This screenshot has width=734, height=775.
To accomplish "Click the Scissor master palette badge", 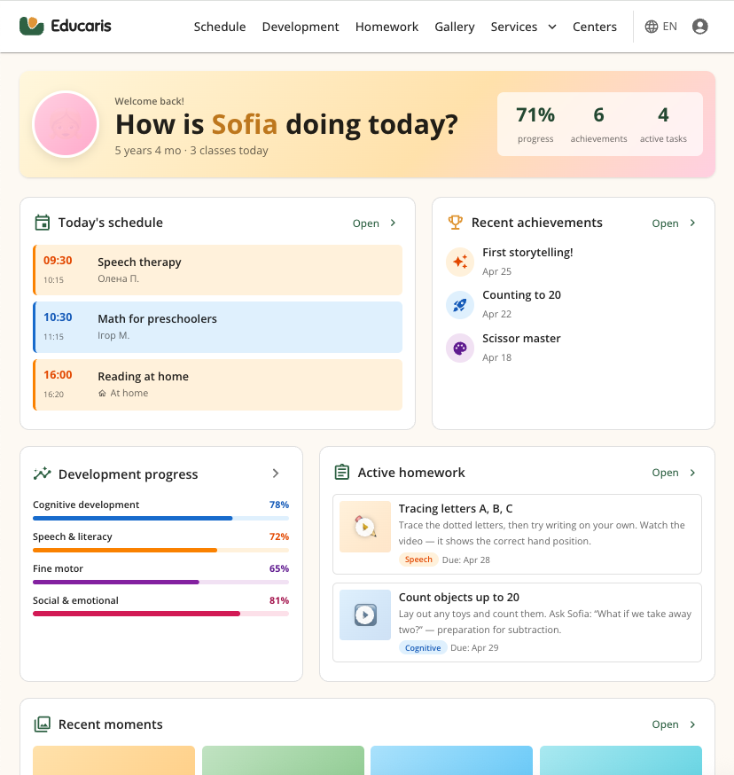I will [459, 348].
